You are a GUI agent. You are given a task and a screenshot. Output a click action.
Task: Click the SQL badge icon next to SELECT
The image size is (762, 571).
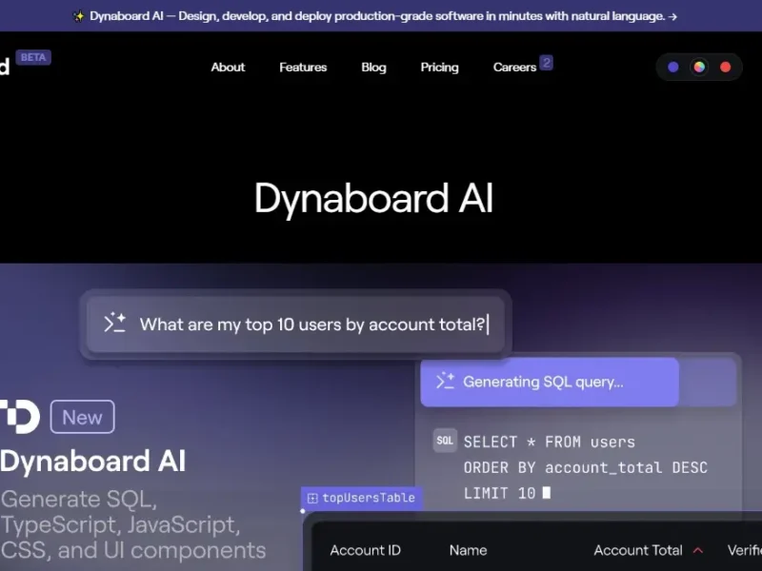coord(445,441)
